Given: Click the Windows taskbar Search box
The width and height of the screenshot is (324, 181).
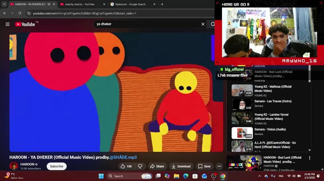Looking at the screenshot, I should [x=129, y=176].
